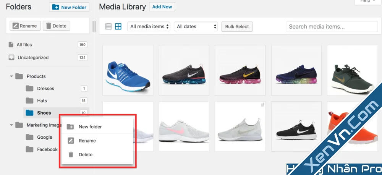Viewport: 382px width, 175px height.
Task: Click the Dresses folder icon
Action: tap(29, 88)
